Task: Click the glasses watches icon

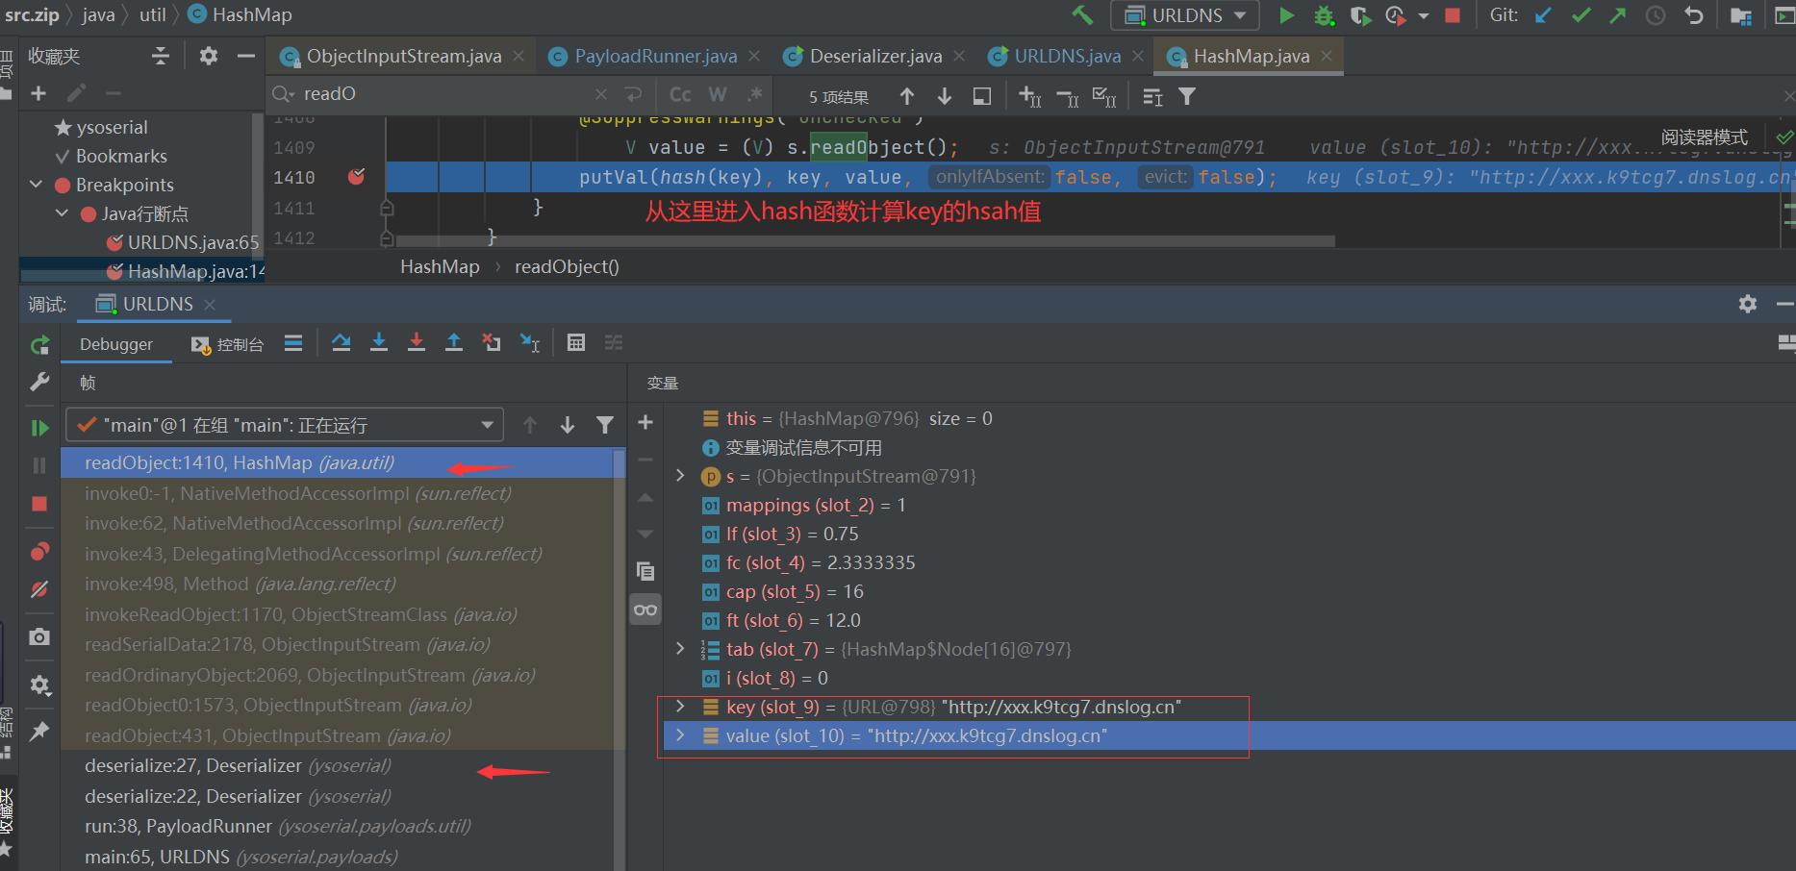Action: [x=645, y=610]
